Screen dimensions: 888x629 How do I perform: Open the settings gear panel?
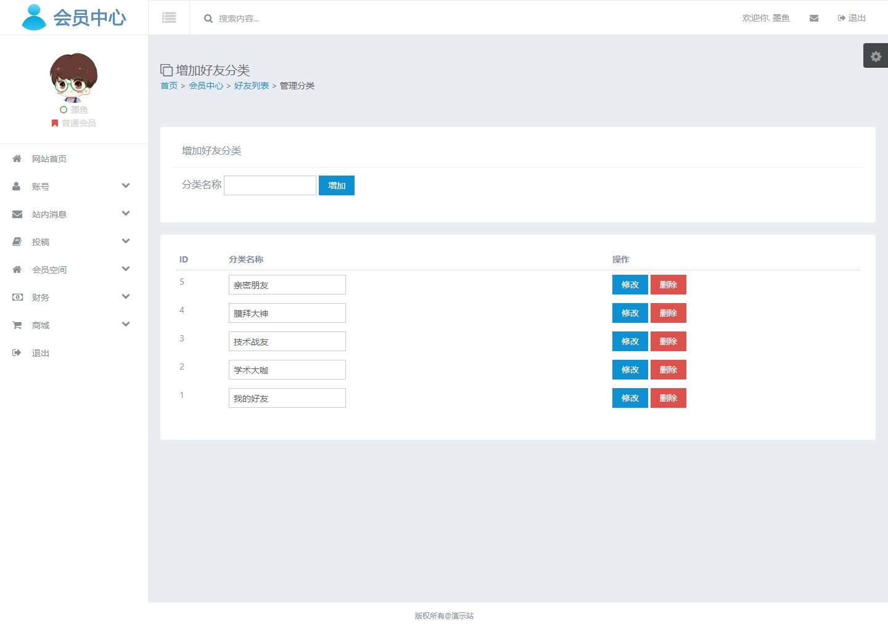click(876, 56)
